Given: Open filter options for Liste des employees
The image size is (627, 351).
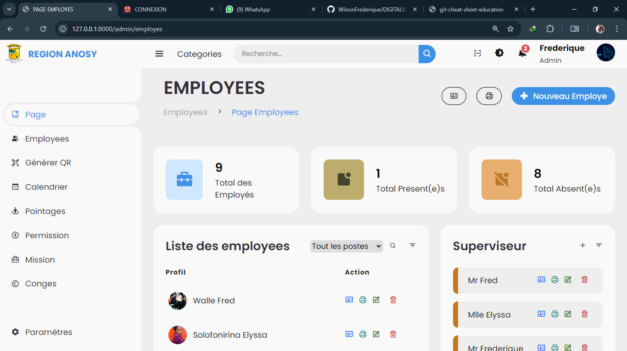Looking at the screenshot, I should click(x=413, y=246).
